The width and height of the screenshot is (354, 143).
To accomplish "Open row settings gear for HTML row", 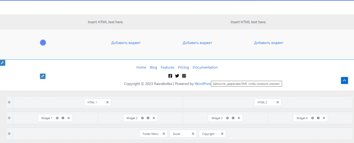I will [x=9, y=102].
